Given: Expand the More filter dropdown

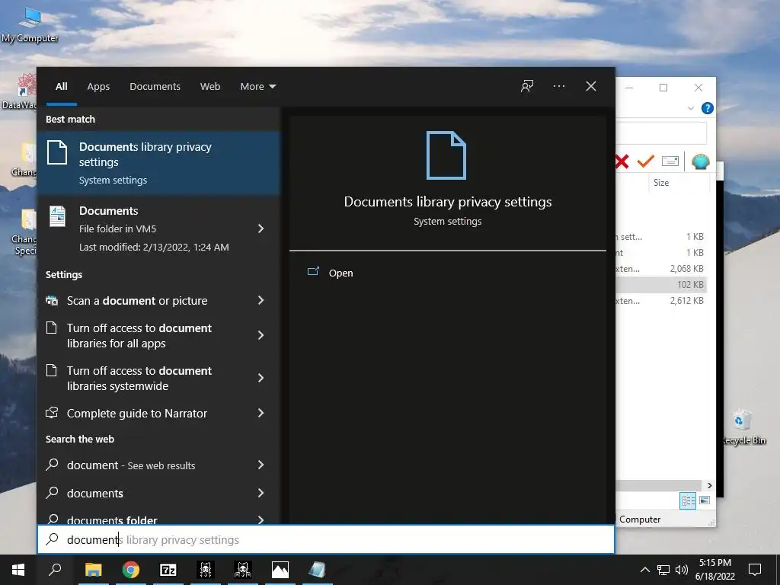Looking at the screenshot, I should point(257,87).
